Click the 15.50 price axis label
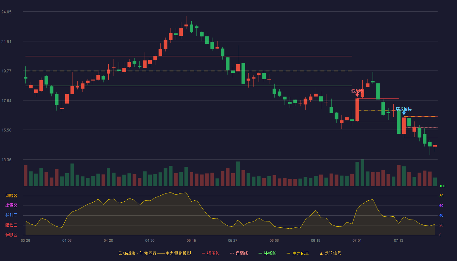 6,130
